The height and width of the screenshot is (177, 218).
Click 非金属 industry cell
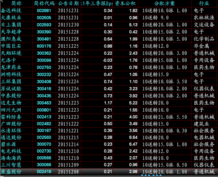click(201, 46)
